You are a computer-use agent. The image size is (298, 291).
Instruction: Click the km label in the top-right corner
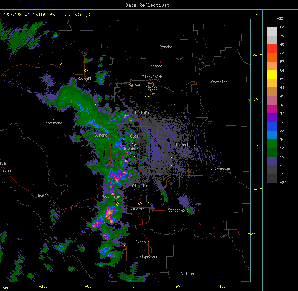(257, 15)
